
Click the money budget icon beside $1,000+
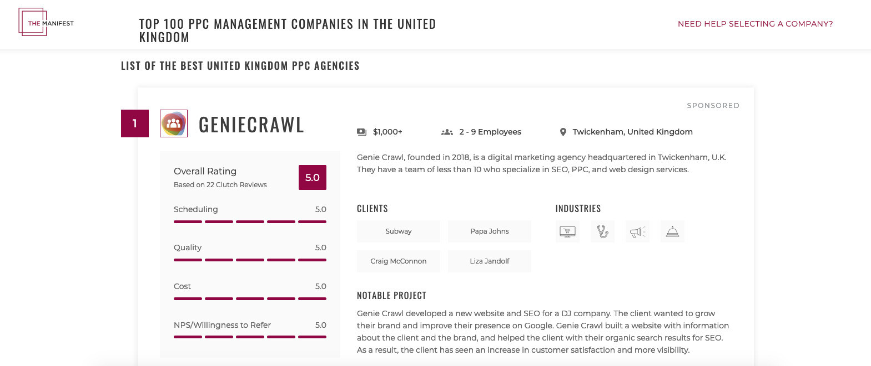tap(361, 132)
